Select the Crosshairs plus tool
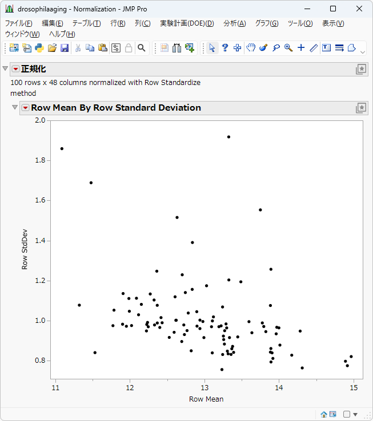The image size is (373, 421). coord(301,48)
